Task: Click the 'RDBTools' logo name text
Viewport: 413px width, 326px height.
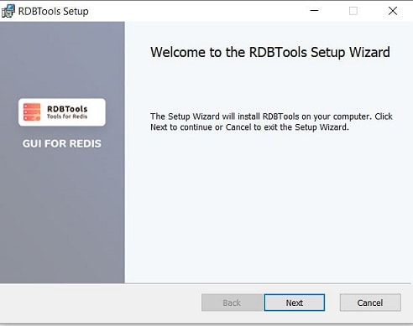Action: 67,109
